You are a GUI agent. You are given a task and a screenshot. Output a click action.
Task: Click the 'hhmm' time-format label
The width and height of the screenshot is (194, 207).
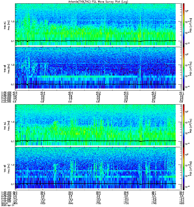tap(4, 203)
